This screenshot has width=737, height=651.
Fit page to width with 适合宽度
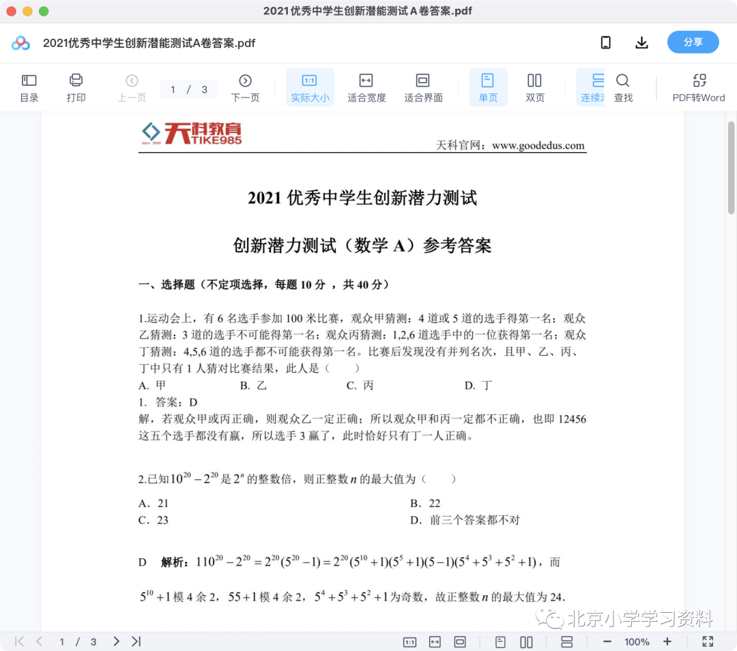click(x=366, y=88)
